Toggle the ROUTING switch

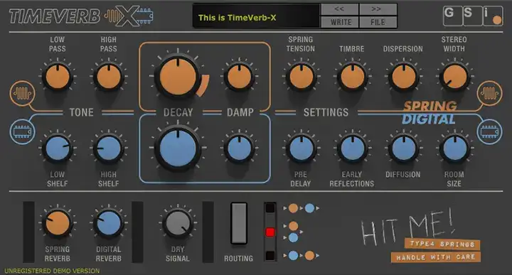pyautogui.click(x=239, y=223)
